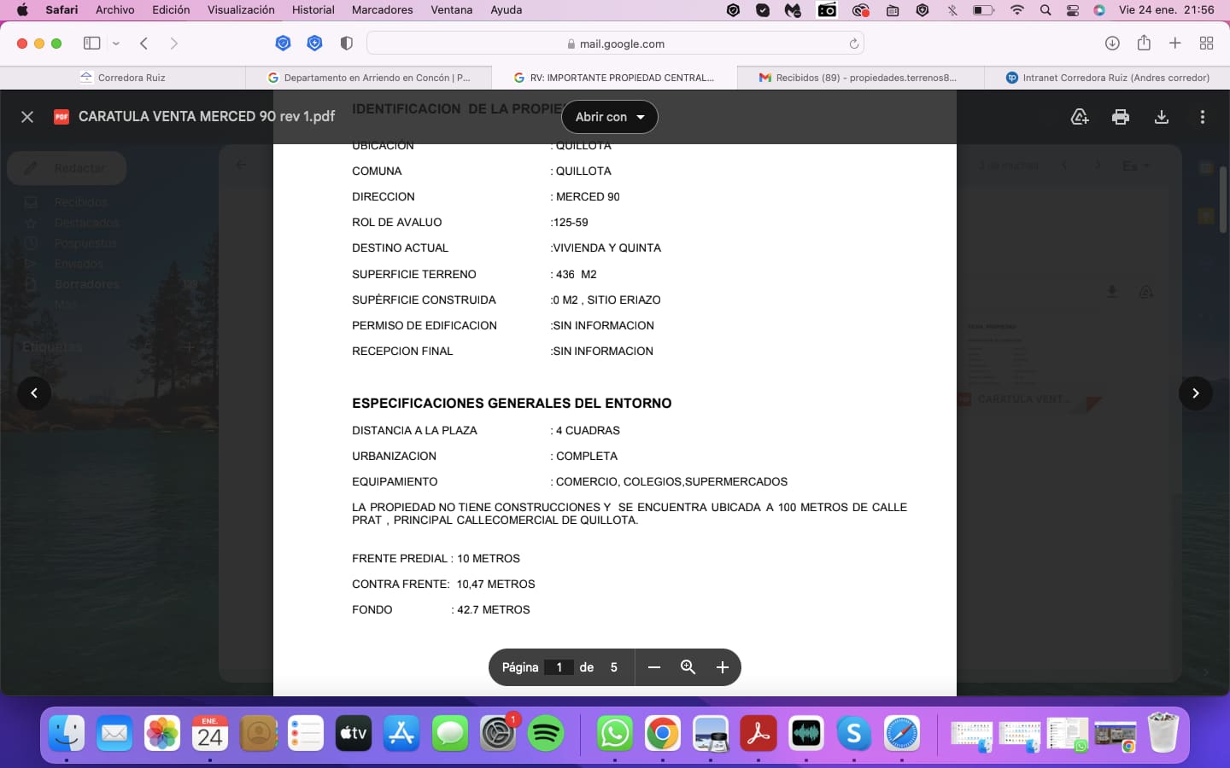
Task: Add the PDF to Google Drive
Action: pyautogui.click(x=1080, y=117)
